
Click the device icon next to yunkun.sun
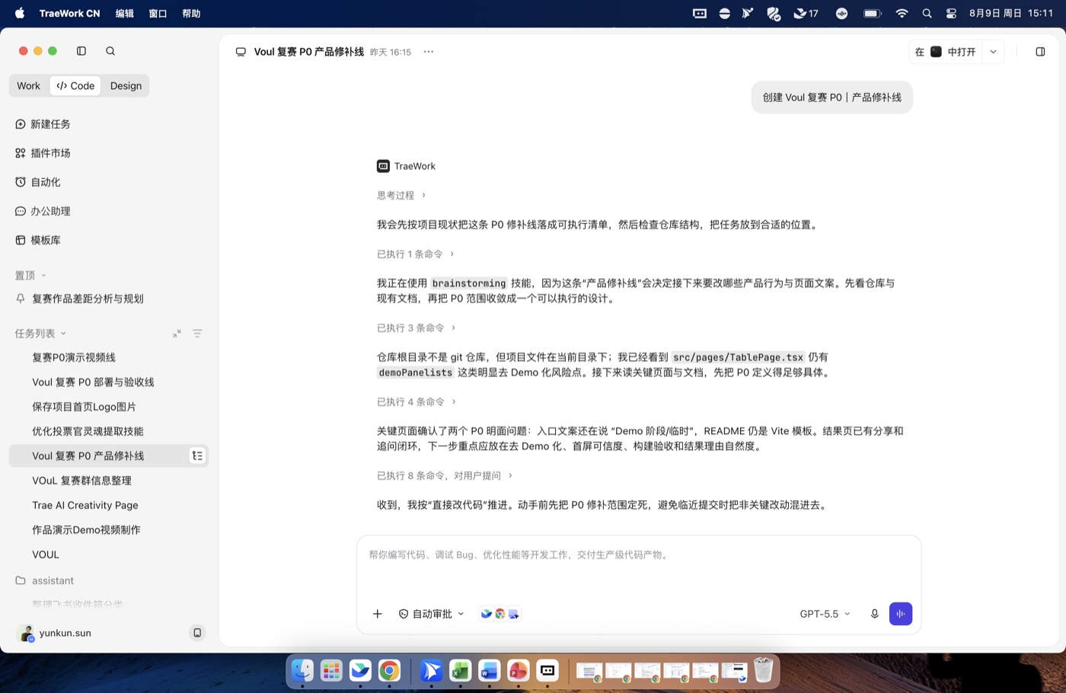pyautogui.click(x=197, y=633)
